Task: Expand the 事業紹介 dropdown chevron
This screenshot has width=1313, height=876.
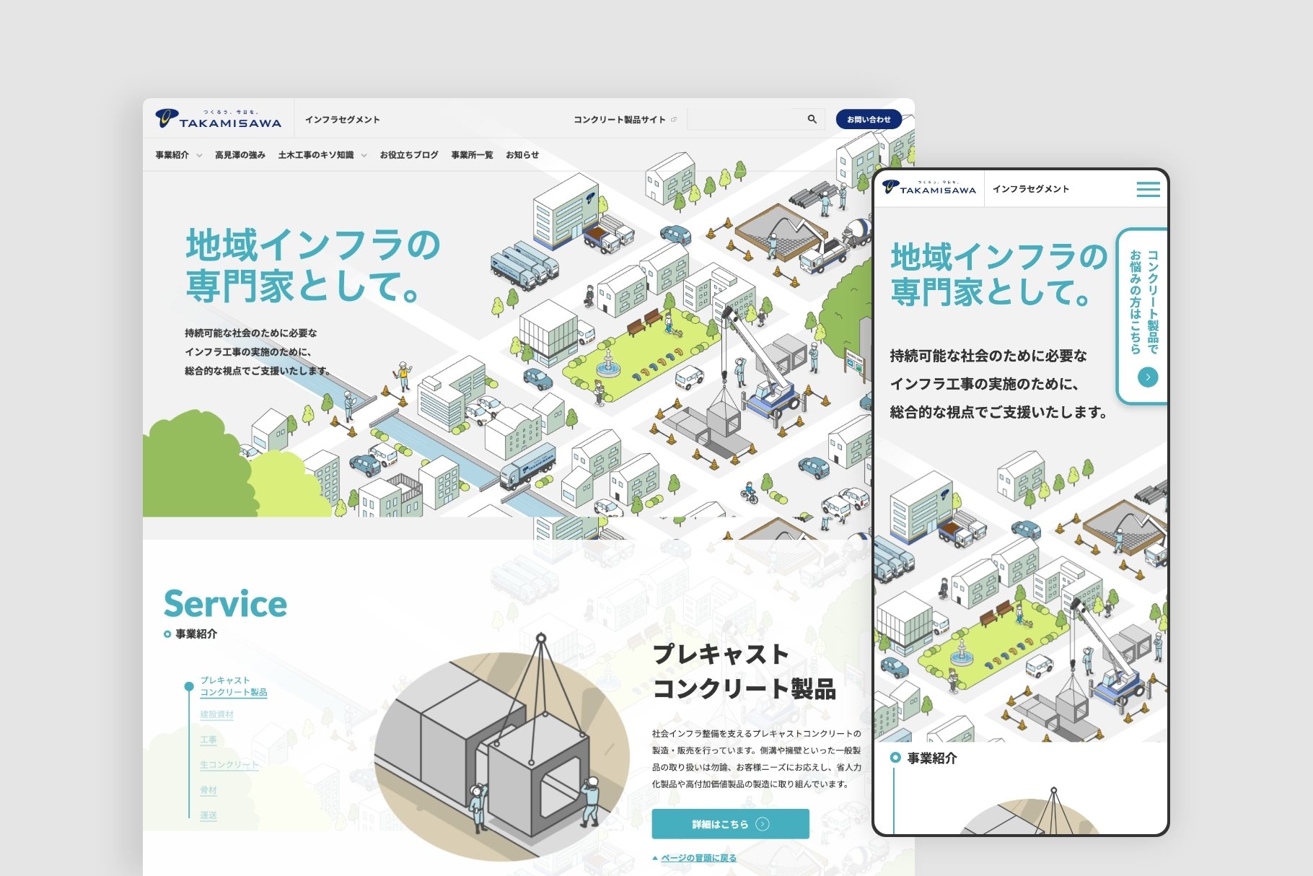Action: (199, 155)
